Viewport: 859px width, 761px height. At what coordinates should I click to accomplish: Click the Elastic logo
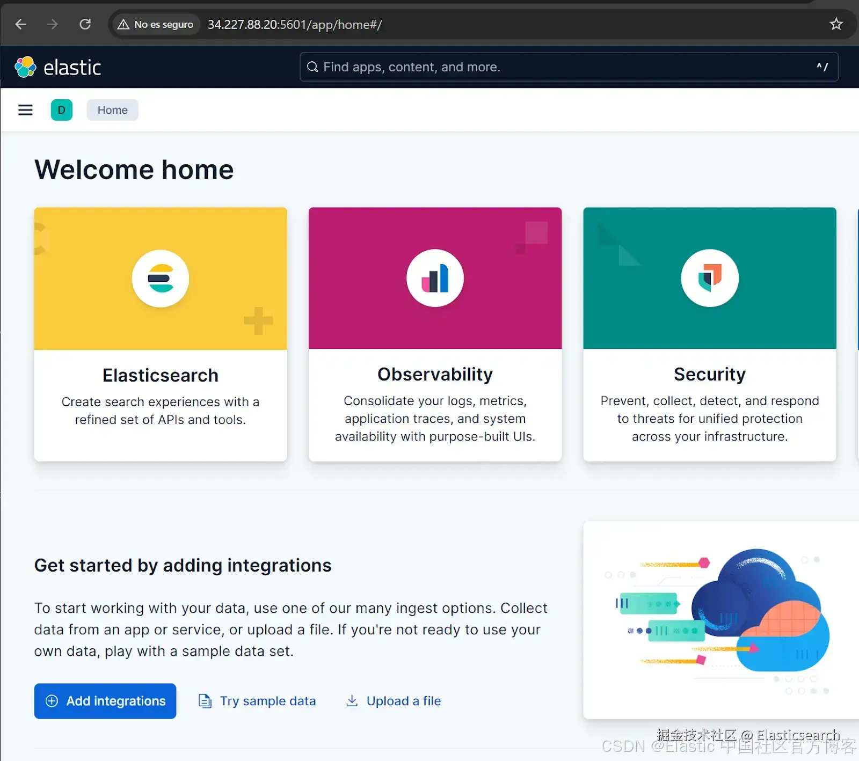pos(58,67)
